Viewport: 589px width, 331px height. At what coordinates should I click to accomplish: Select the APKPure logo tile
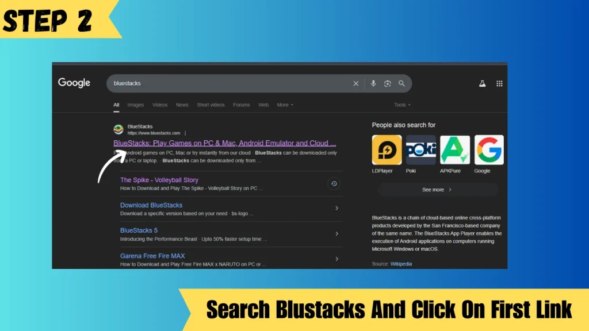pos(455,150)
